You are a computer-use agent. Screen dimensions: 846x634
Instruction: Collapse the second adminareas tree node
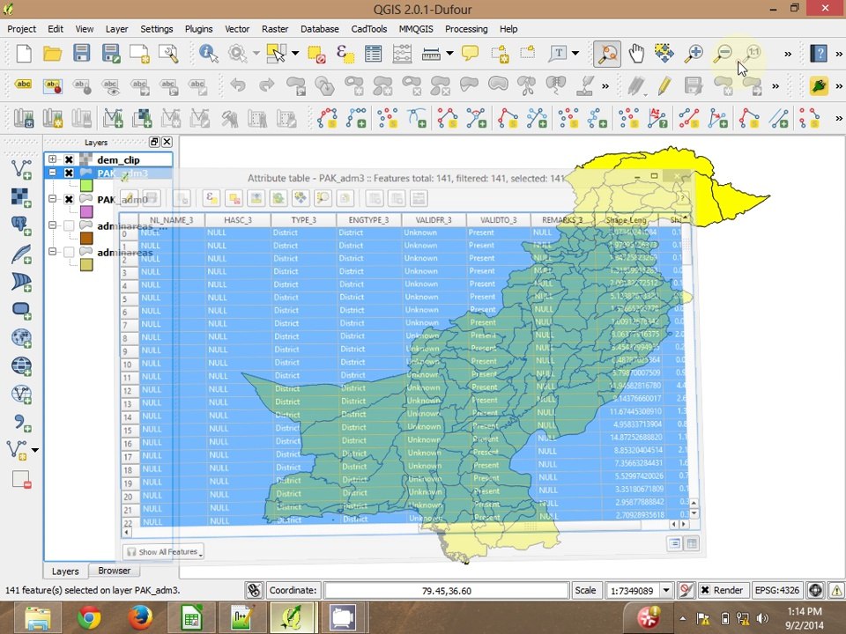pos(52,251)
